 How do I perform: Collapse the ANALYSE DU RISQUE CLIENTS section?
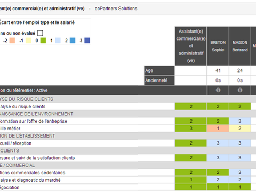pyautogui.click(x=27, y=99)
